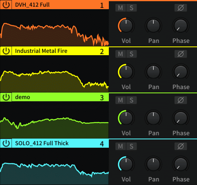The image size is (197, 185).
Task: Toggle power icon on demo slot
Action: [6, 97]
